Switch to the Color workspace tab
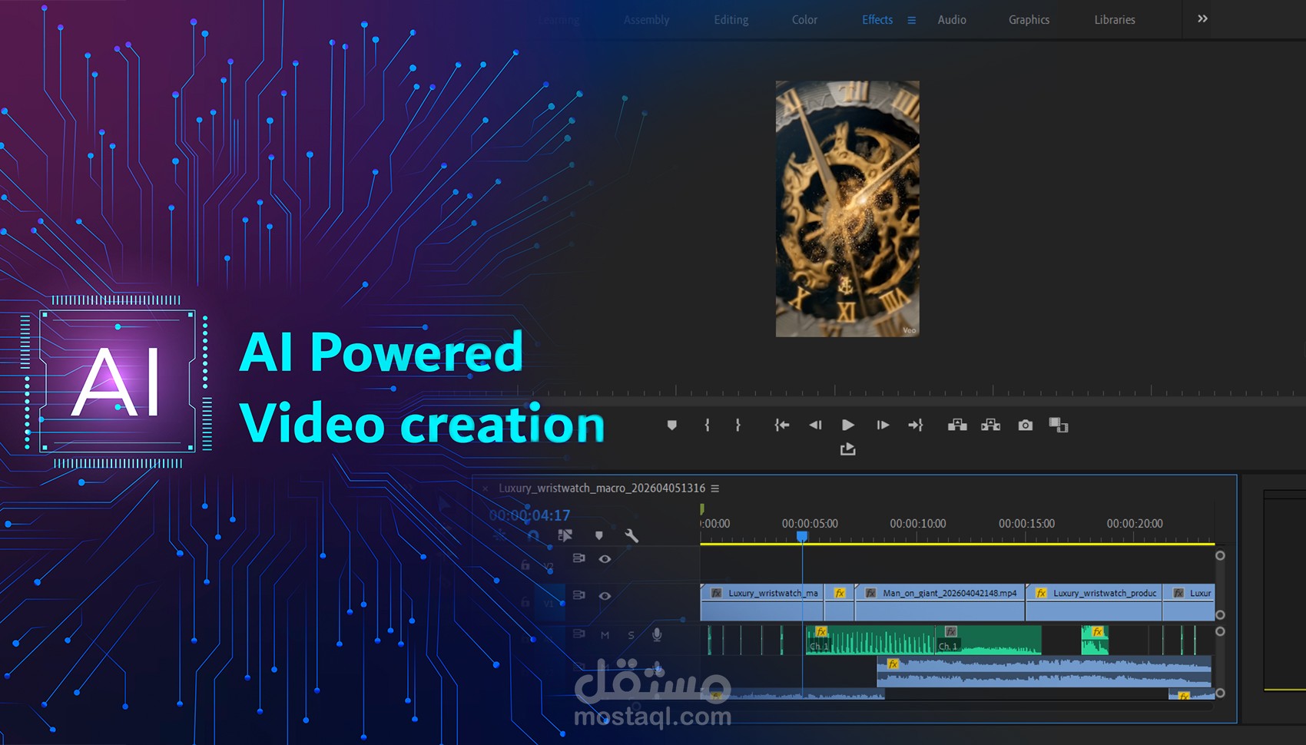This screenshot has width=1306, height=745. (x=804, y=20)
